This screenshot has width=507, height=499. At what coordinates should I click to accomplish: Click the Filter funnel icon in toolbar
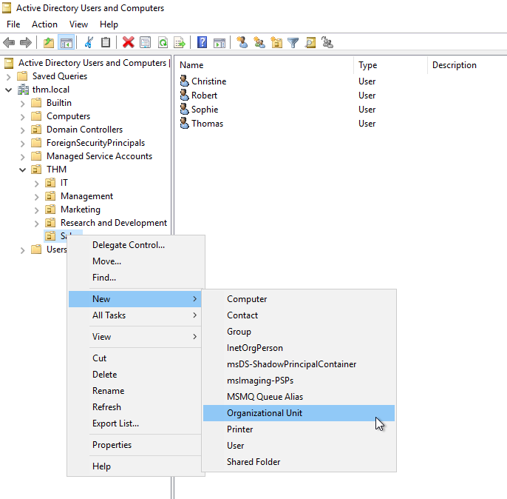pos(293,42)
